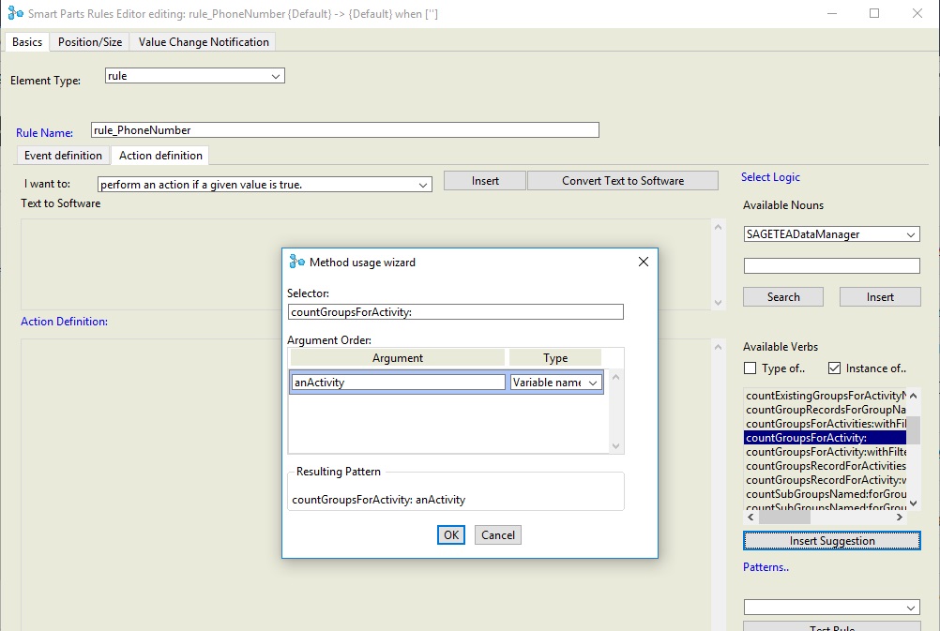
Task: Click verbs list horizontal scroll left arrow
Action: 750,518
